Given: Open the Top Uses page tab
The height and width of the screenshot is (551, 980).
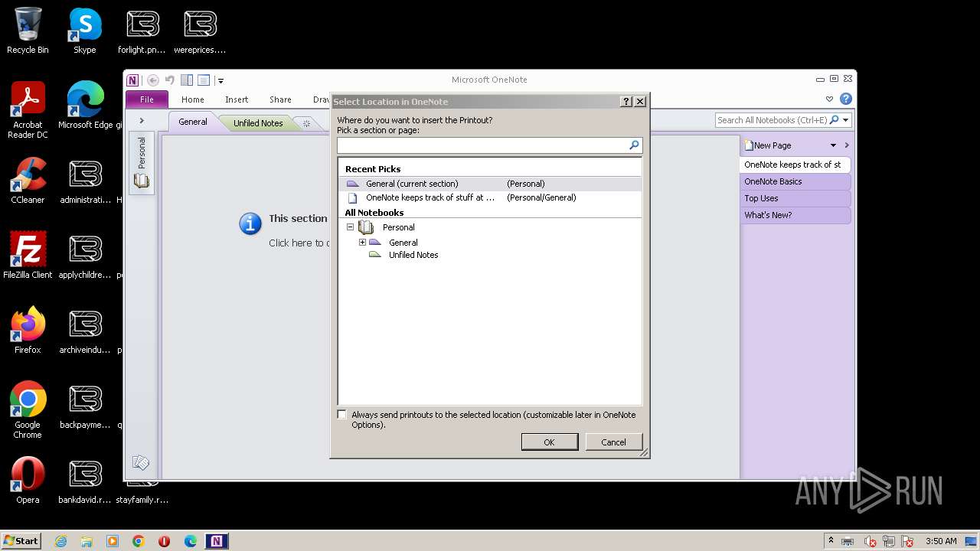Looking at the screenshot, I should pos(795,198).
